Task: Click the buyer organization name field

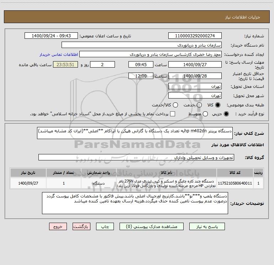Action: coord(142,45)
